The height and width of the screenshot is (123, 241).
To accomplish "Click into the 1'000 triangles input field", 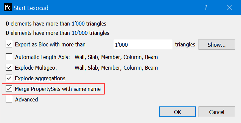I will click(x=143, y=45).
